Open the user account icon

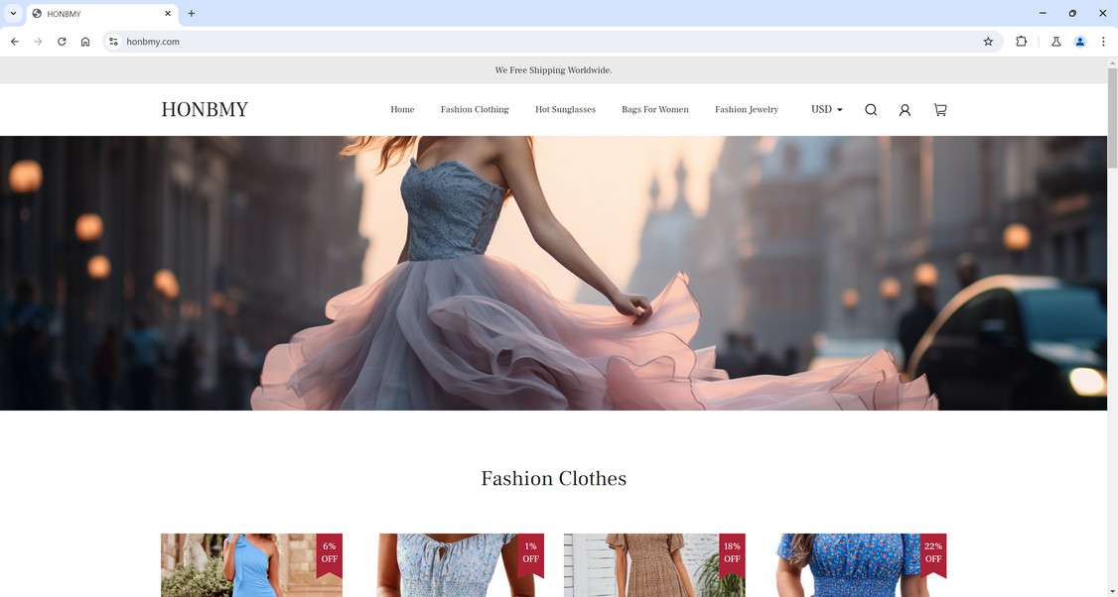pos(905,110)
